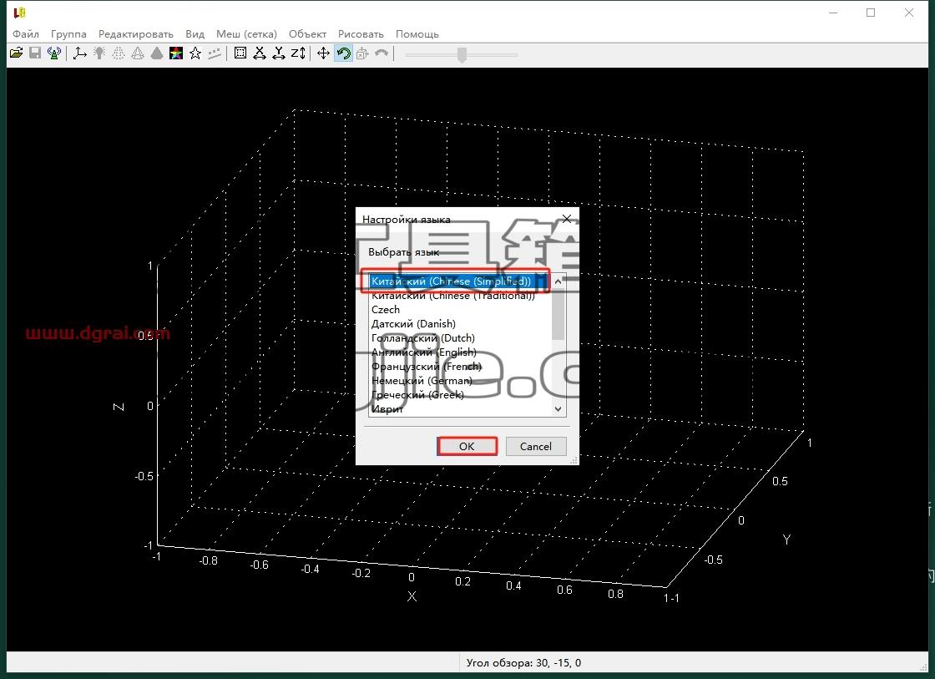Open the Помощь menu
This screenshot has width=935, height=679.
pyautogui.click(x=417, y=34)
